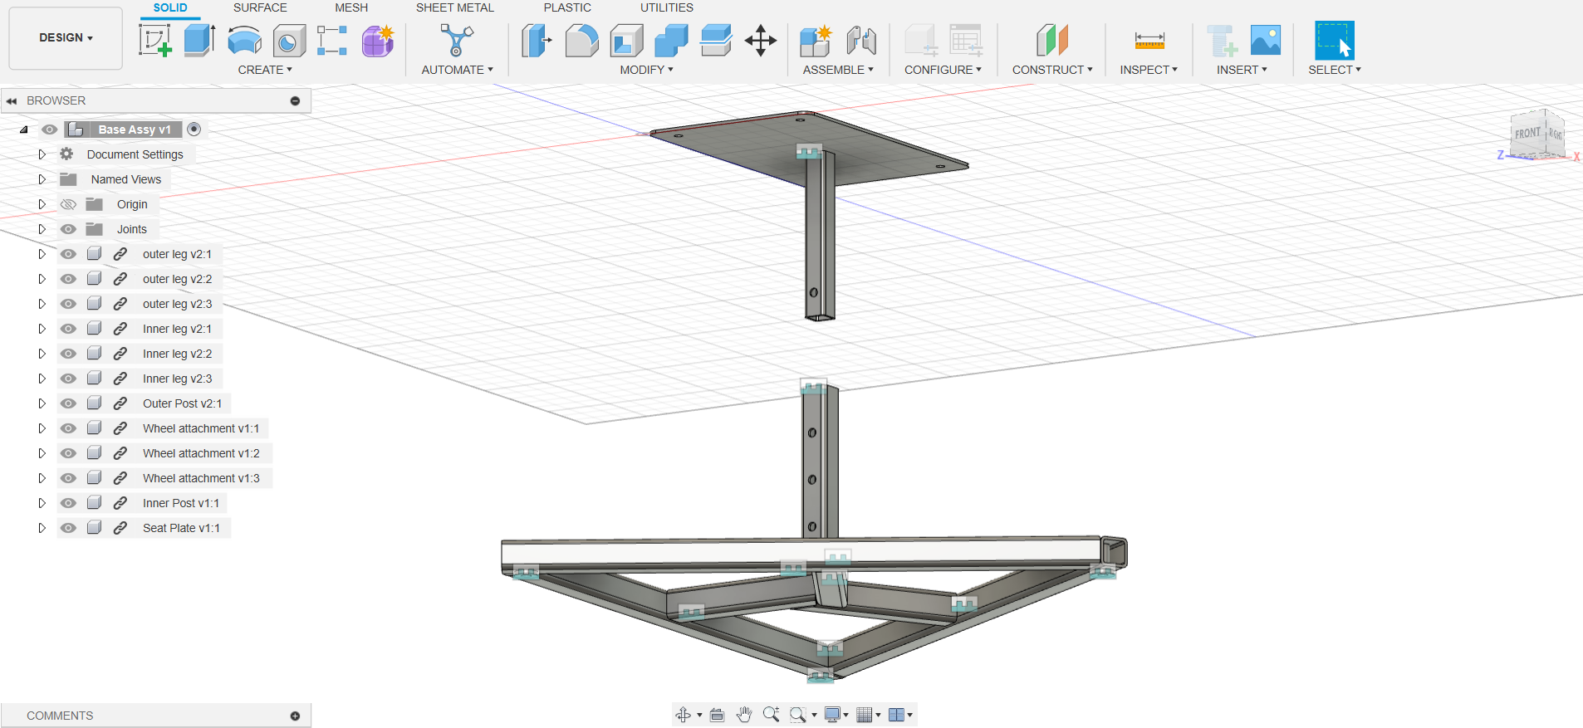
Task: Switch to the SURFACE tab
Action: click(x=260, y=7)
